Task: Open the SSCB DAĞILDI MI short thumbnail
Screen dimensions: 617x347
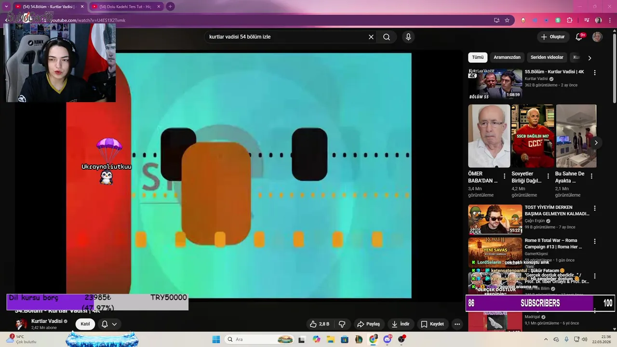Action: pyautogui.click(x=532, y=136)
